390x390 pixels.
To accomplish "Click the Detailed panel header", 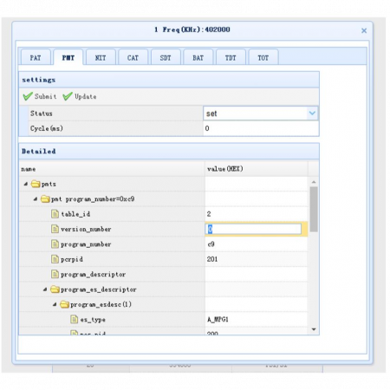I will click(169, 151).
